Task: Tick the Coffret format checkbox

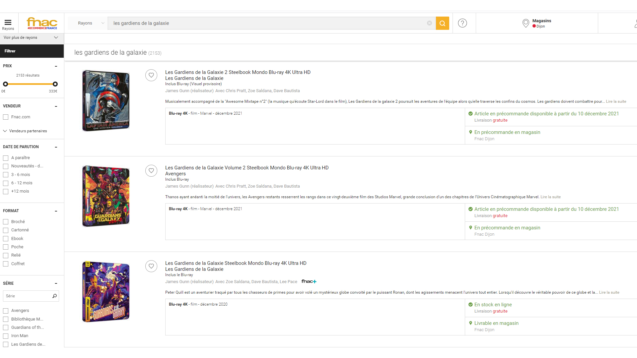Action: pyautogui.click(x=6, y=264)
